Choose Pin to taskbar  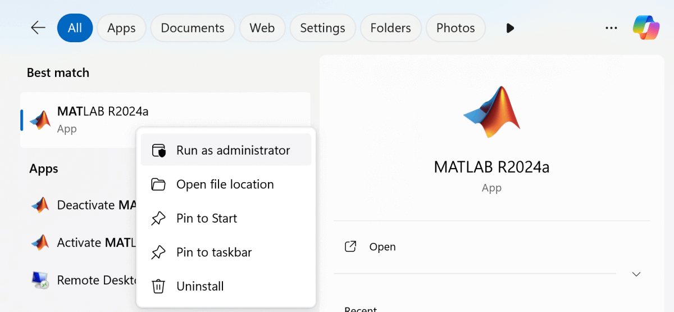(x=226, y=252)
